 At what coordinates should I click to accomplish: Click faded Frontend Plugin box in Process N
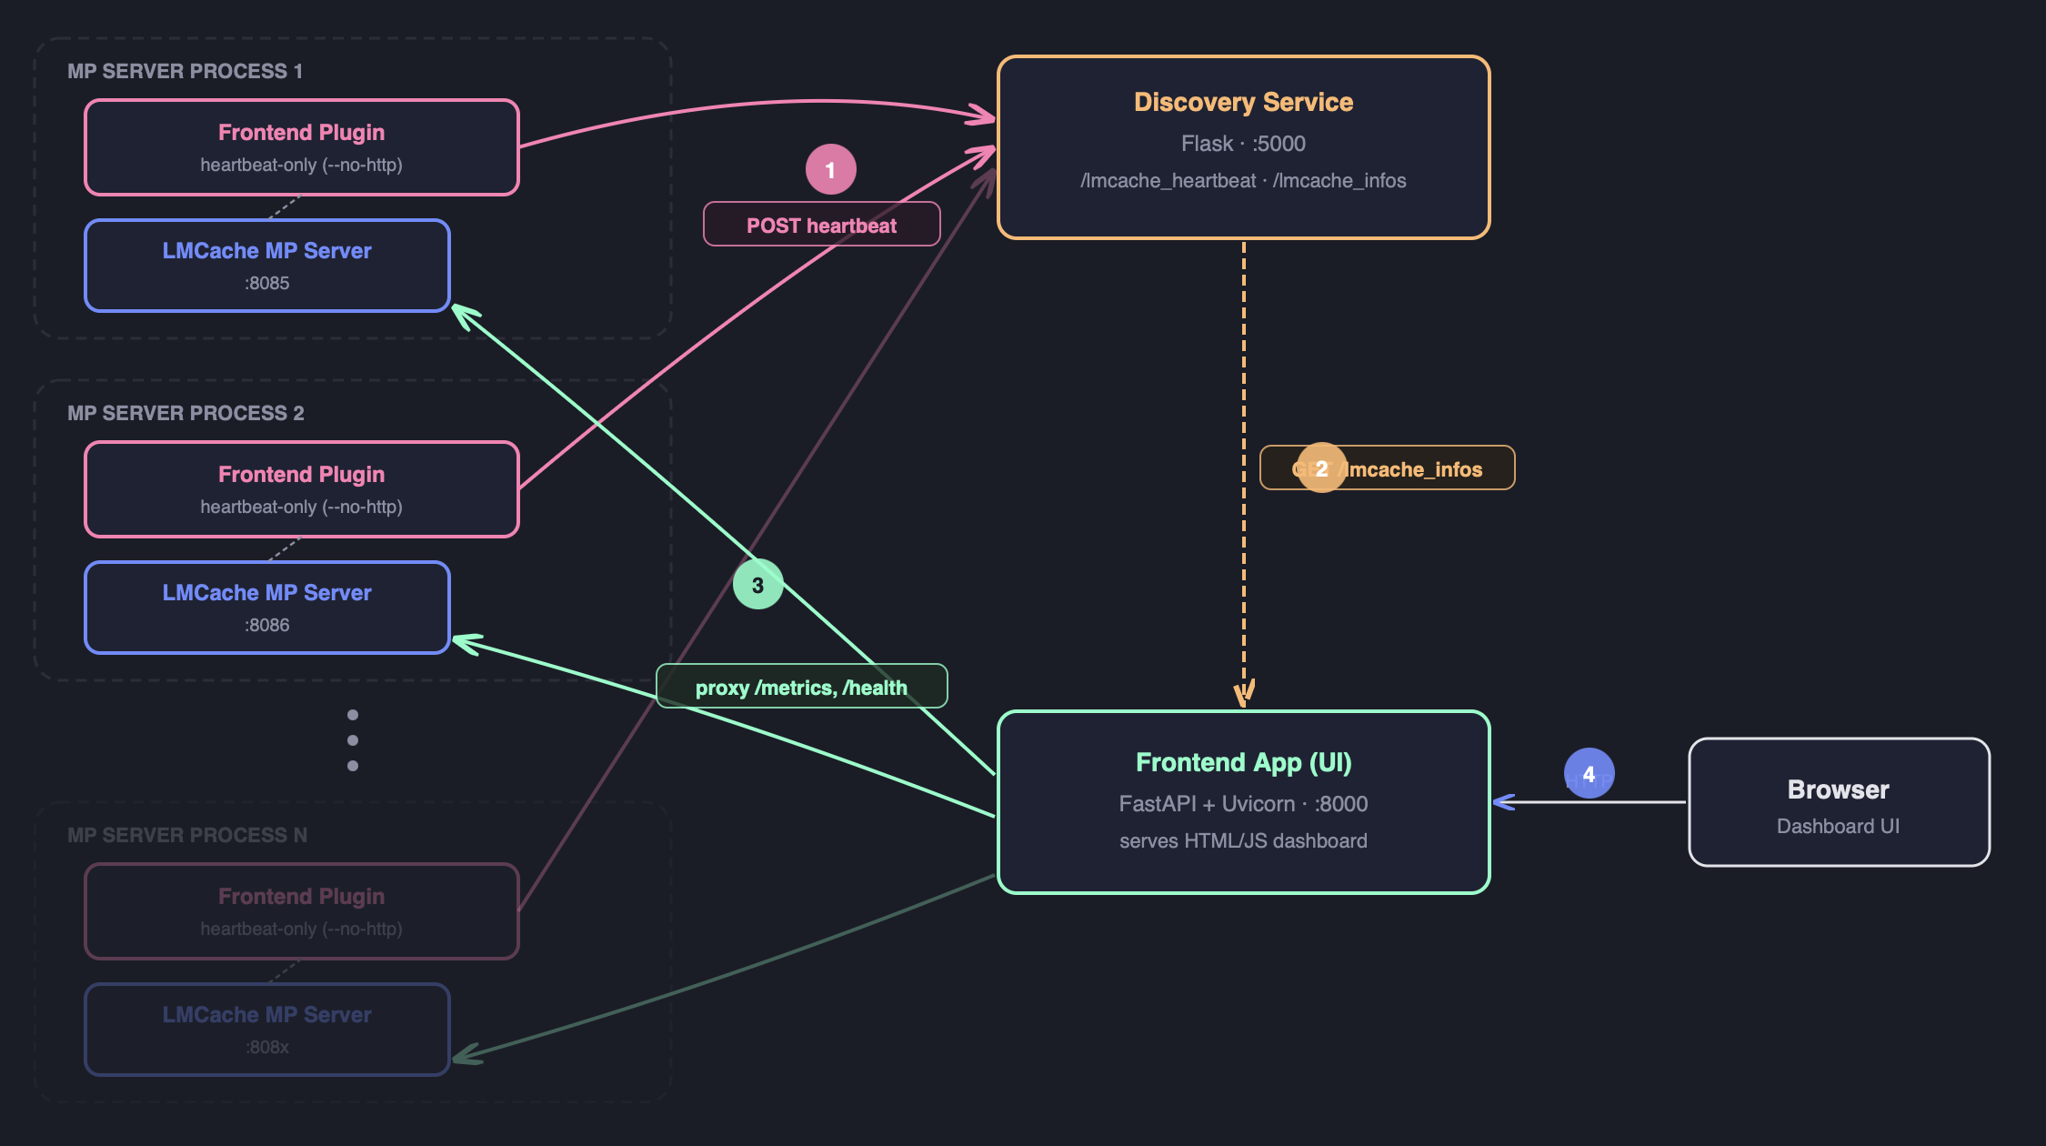click(x=302, y=911)
